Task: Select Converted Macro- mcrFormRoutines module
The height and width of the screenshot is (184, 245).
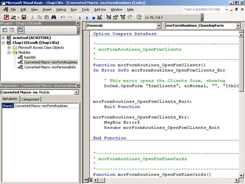Action: pos(51,62)
